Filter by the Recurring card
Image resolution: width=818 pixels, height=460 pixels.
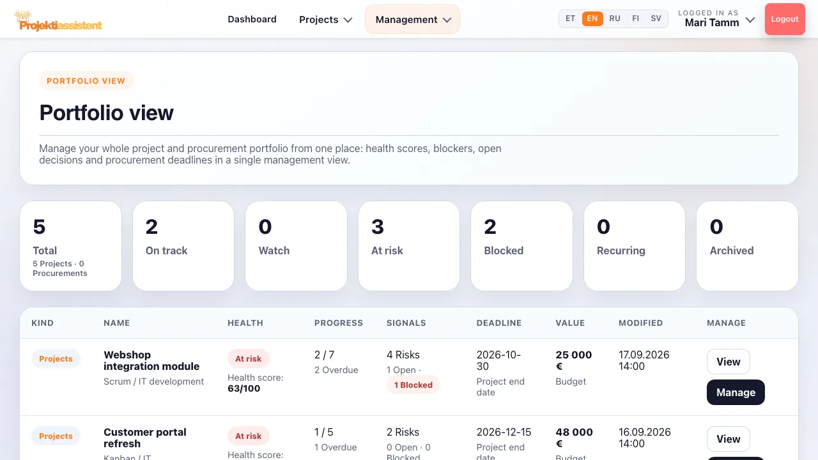tap(635, 246)
